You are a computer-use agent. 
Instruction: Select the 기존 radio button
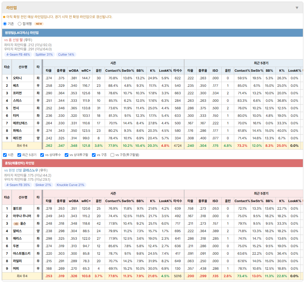pos(5,24)
